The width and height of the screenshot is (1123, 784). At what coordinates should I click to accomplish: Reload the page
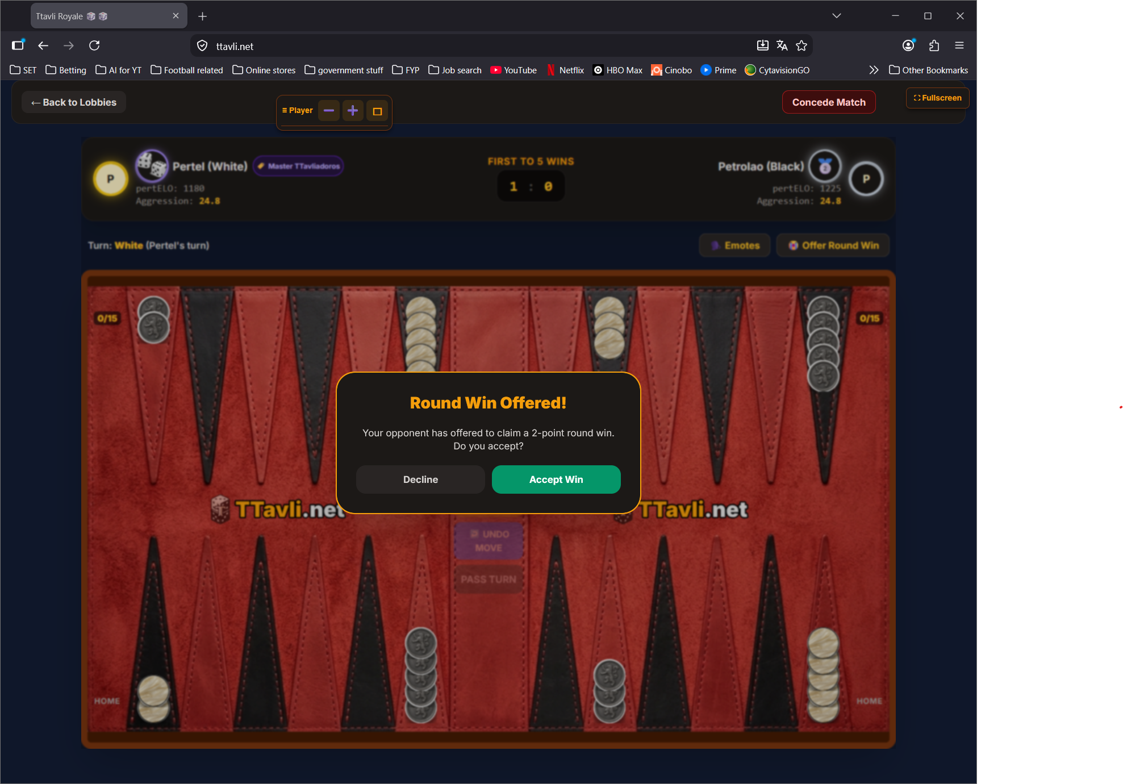pyautogui.click(x=94, y=45)
